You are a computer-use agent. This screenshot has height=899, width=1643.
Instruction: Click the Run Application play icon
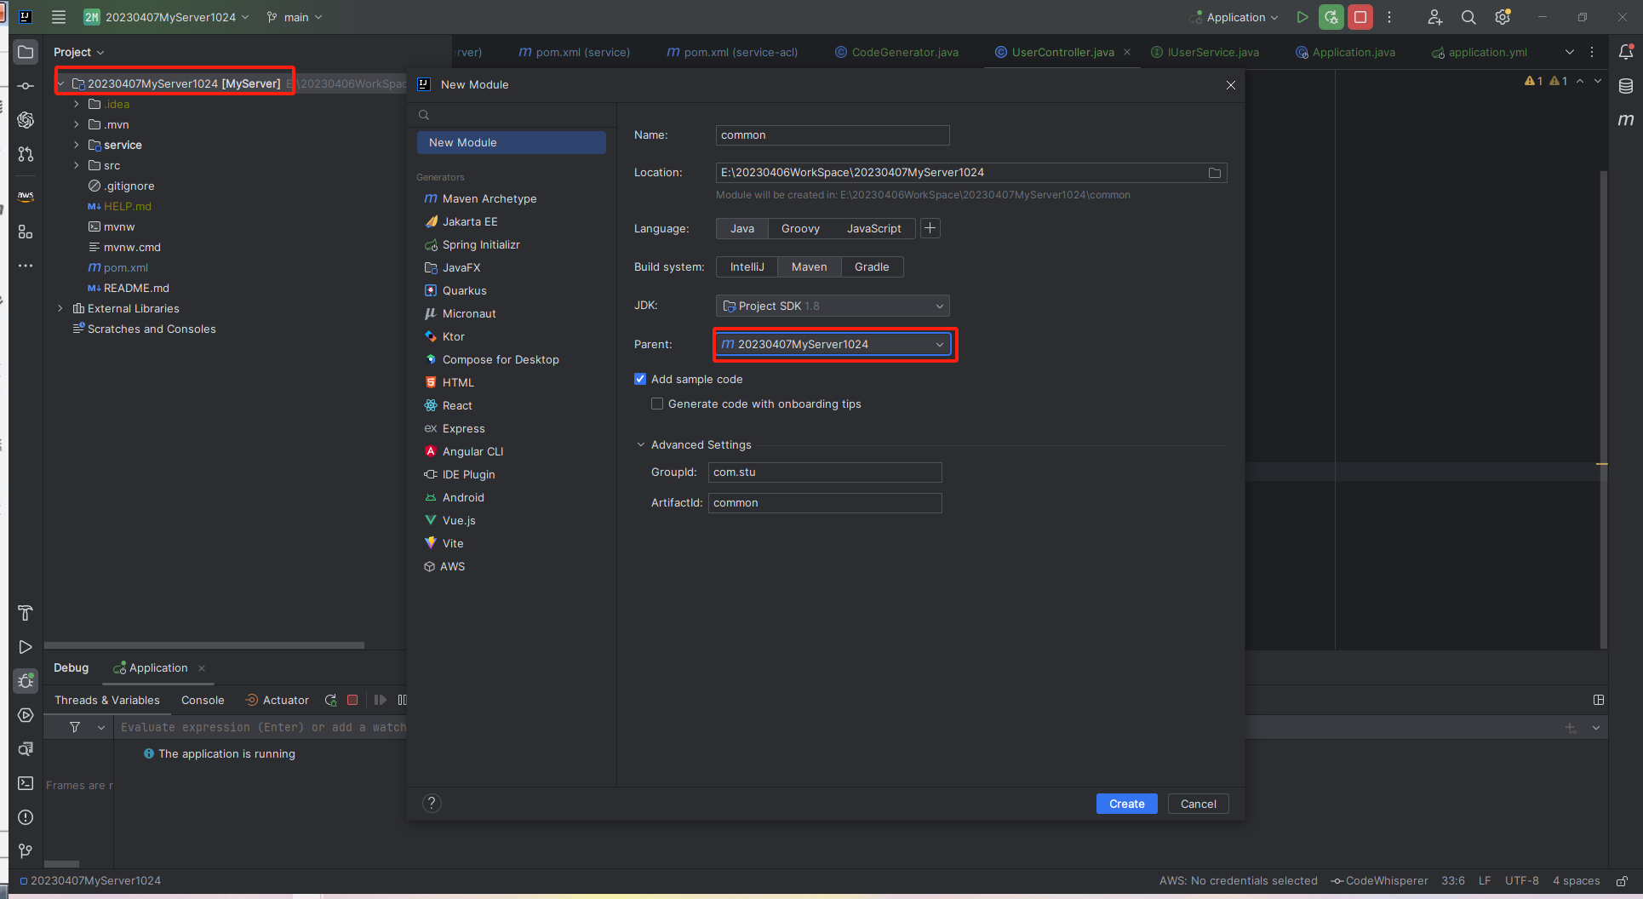tap(1302, 17)
